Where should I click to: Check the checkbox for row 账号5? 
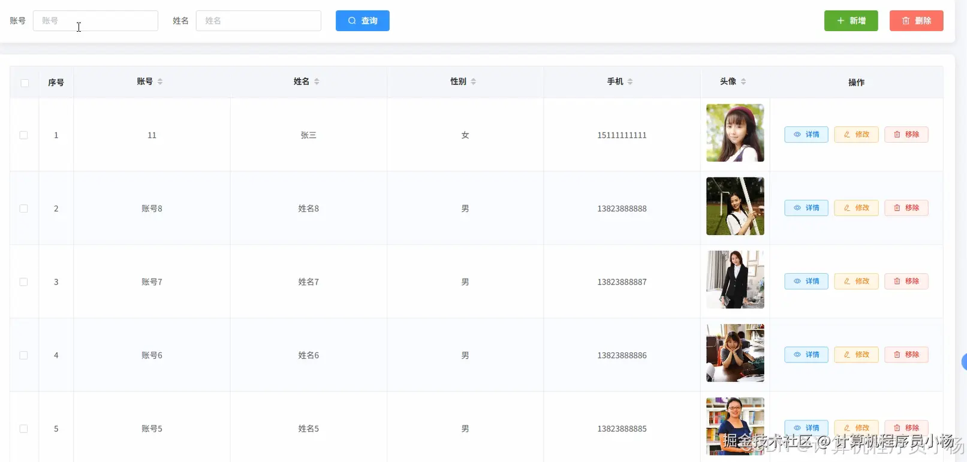24,428
